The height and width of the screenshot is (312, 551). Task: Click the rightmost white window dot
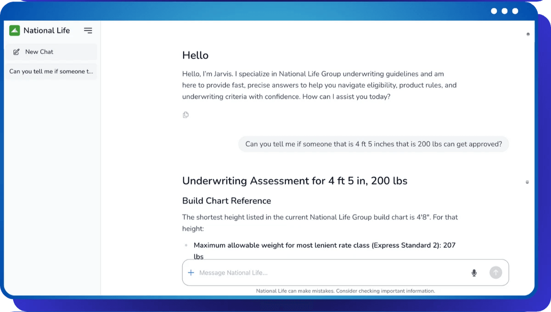(515, 11)
